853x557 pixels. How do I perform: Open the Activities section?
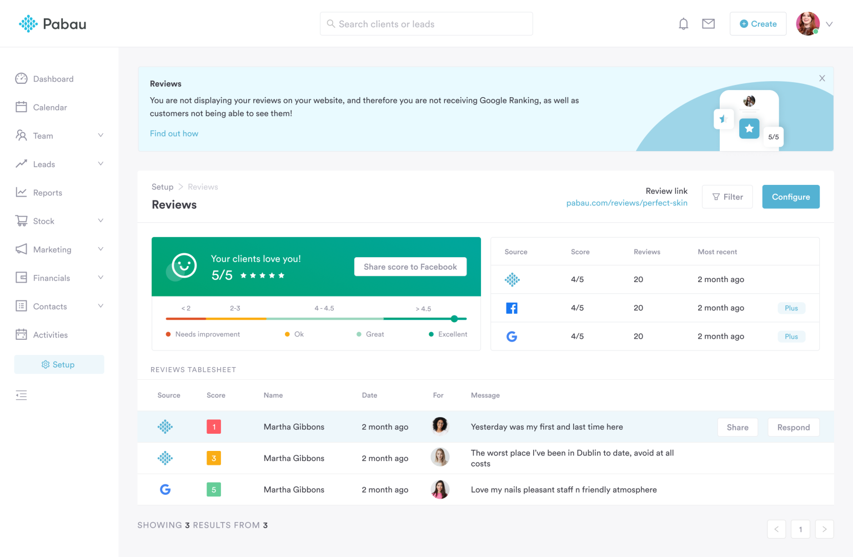click(49, 334)
